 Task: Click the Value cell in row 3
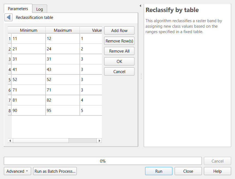coord(91,59)
